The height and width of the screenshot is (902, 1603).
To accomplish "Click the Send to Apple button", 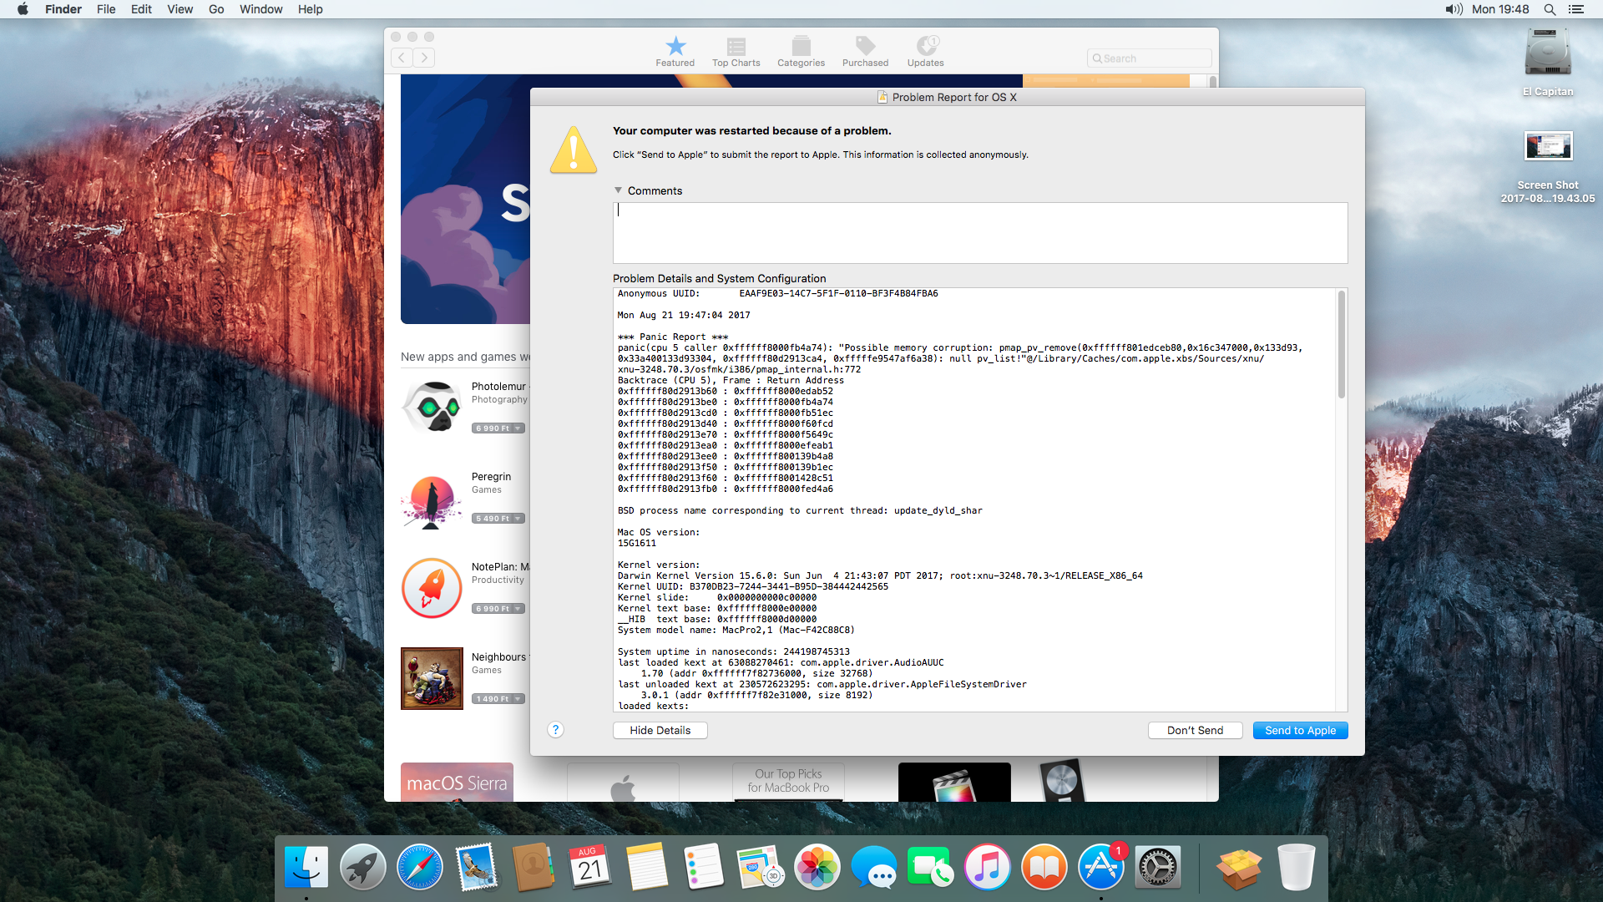I will point(1300,730).
